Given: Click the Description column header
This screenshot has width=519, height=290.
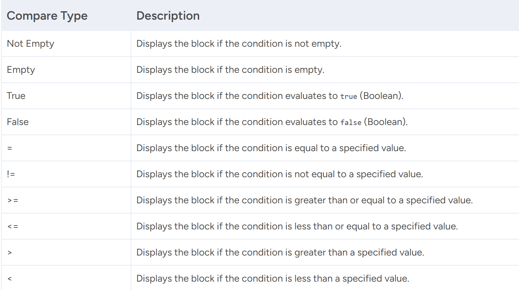Looking at the screenshot, I should coord(168,16).
